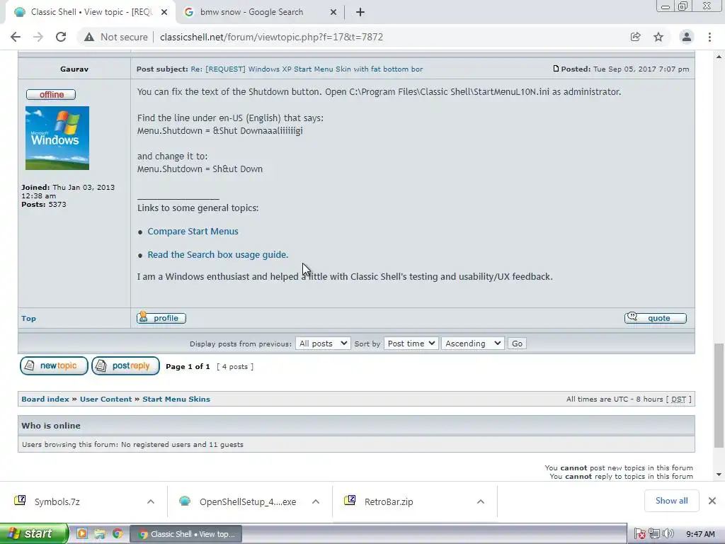Quote Gaurav's post
Viewport: 725px width, 544px height.
coord(655,318)
